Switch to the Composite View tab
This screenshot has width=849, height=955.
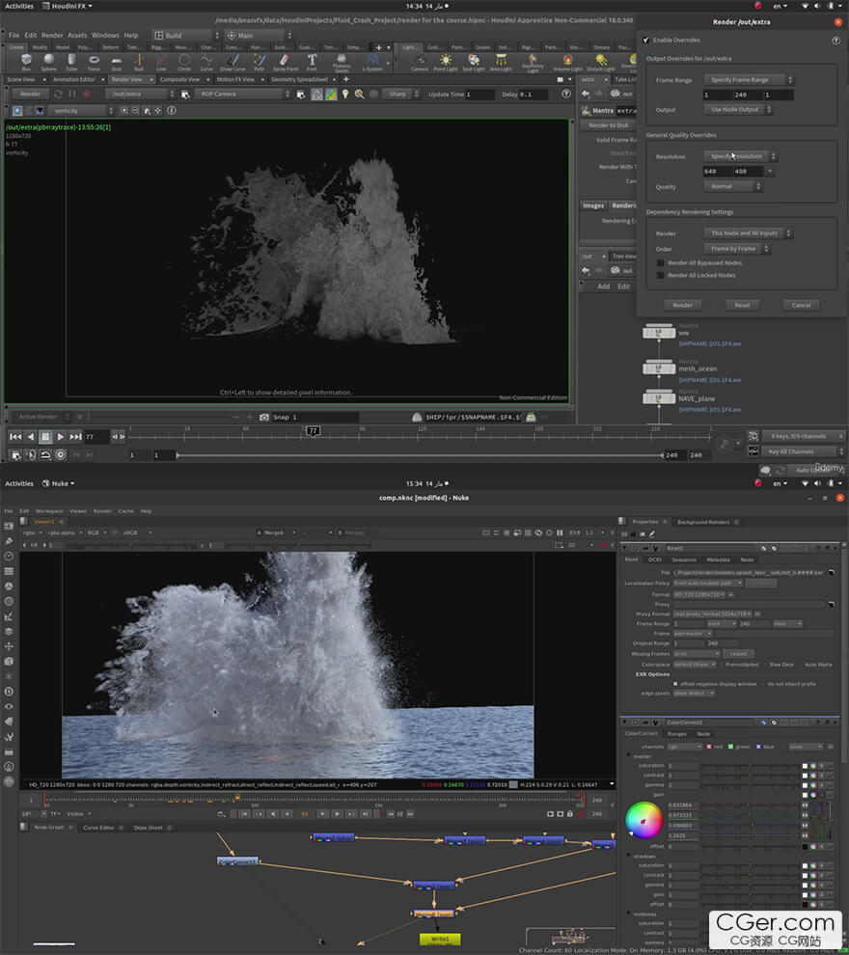179,79
